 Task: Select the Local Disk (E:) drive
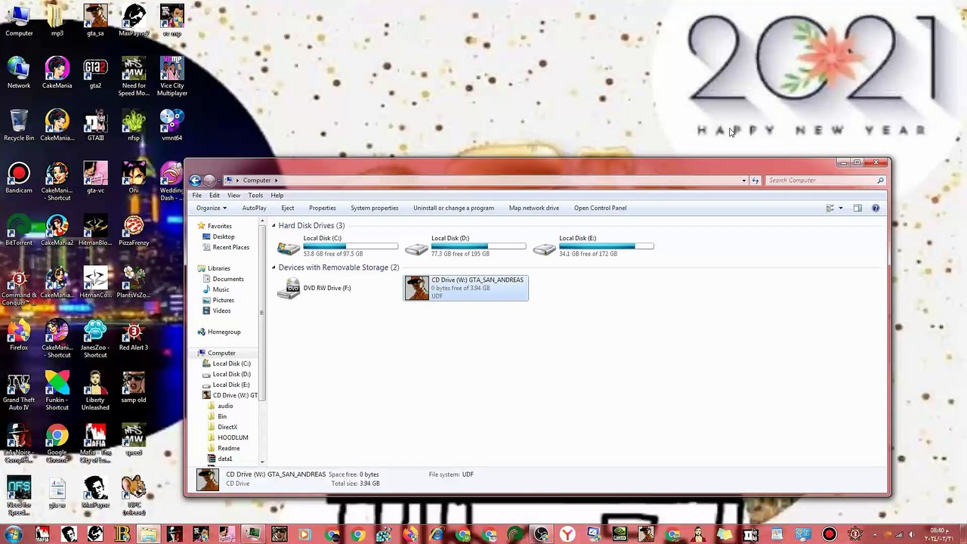tap(593, 246)
